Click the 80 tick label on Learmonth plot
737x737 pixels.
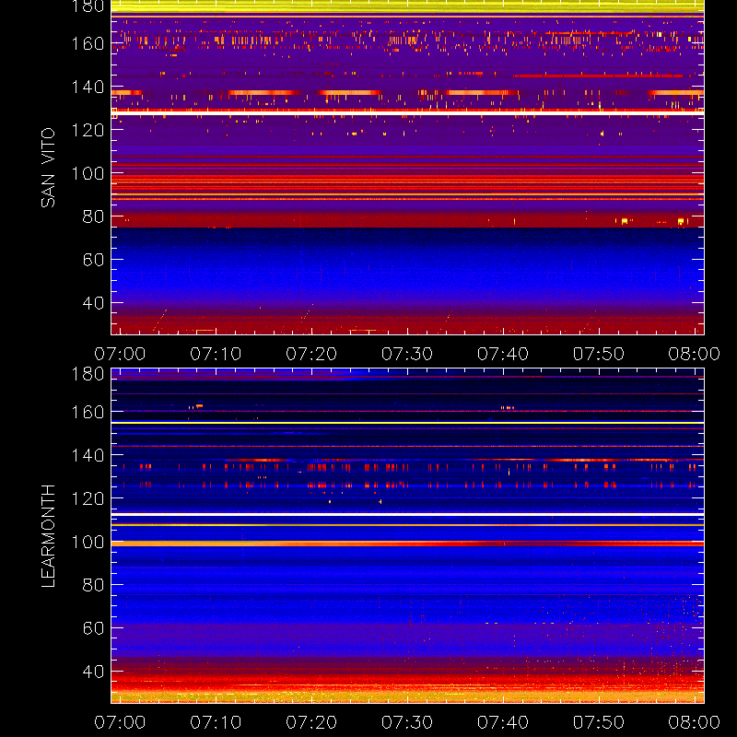[x=93, y=585]
